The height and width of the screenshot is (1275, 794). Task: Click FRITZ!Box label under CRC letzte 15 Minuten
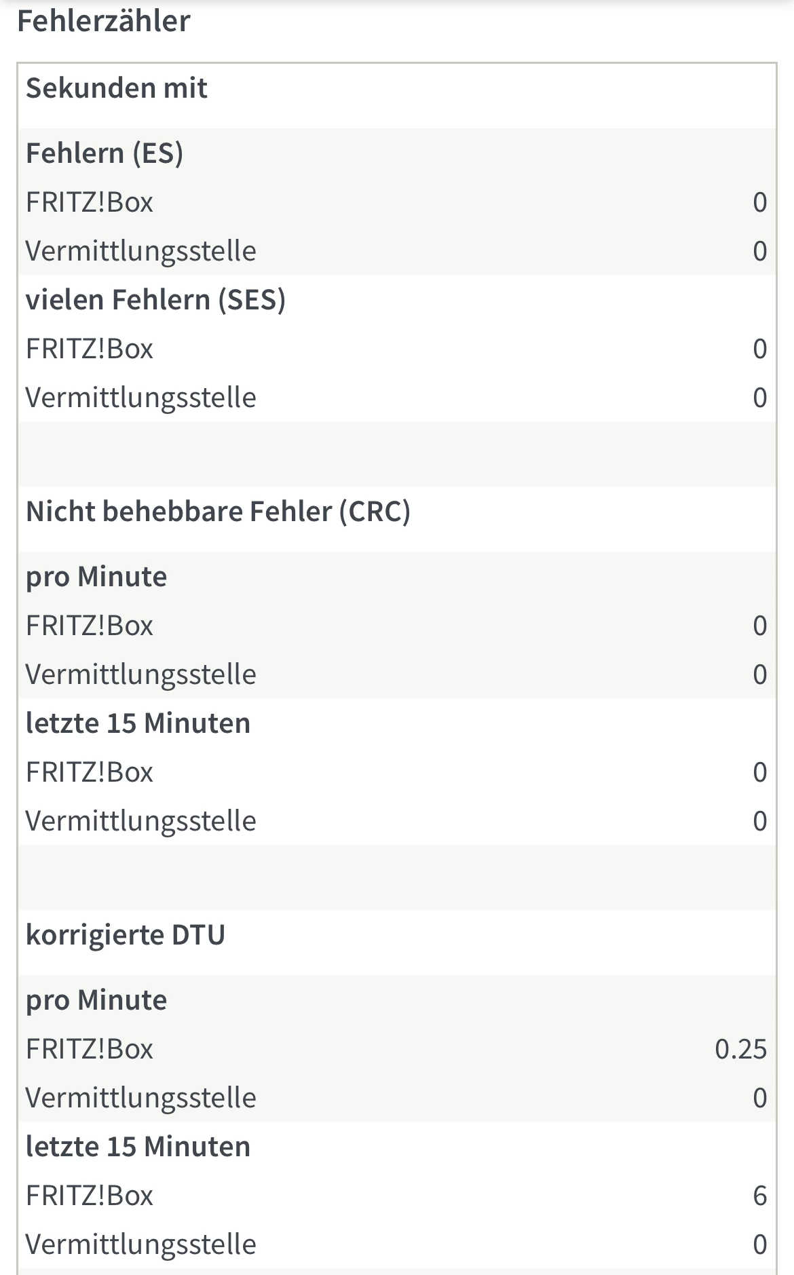pyautogui.click(x=90, y=772)
